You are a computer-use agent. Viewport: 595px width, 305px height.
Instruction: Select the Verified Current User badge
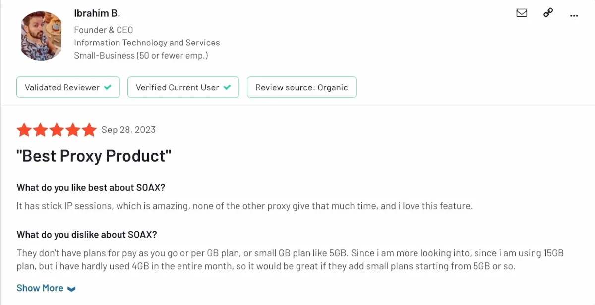183,87
